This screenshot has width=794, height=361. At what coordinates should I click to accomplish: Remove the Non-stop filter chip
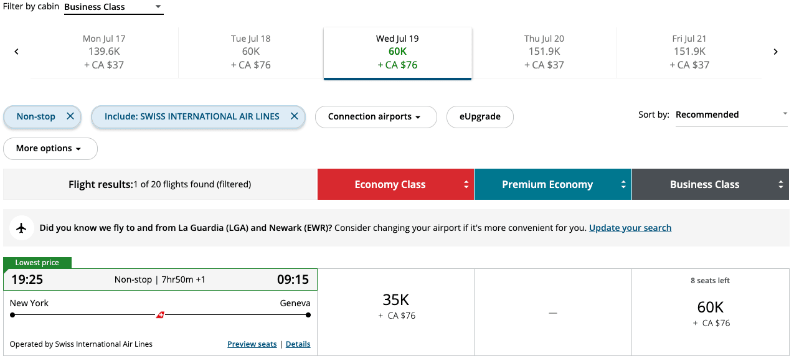point(70,116)
